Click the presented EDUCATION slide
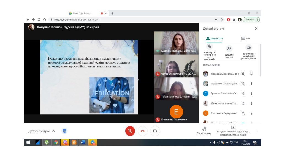Image resolution: width=282 pixels, height=158 pixels. 89,77
